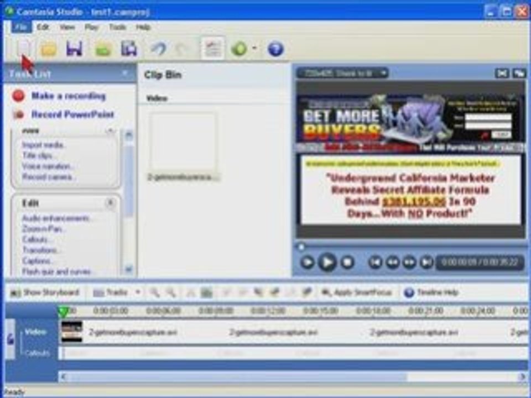Image resolution: width=531 pixels, height=398 pixels.
Task: Click Title clips in the task list
Action: pos(39,155)
